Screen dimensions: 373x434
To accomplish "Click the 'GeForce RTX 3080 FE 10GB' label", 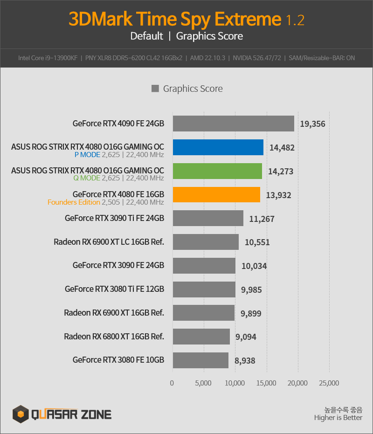I will tap(118, 360).
